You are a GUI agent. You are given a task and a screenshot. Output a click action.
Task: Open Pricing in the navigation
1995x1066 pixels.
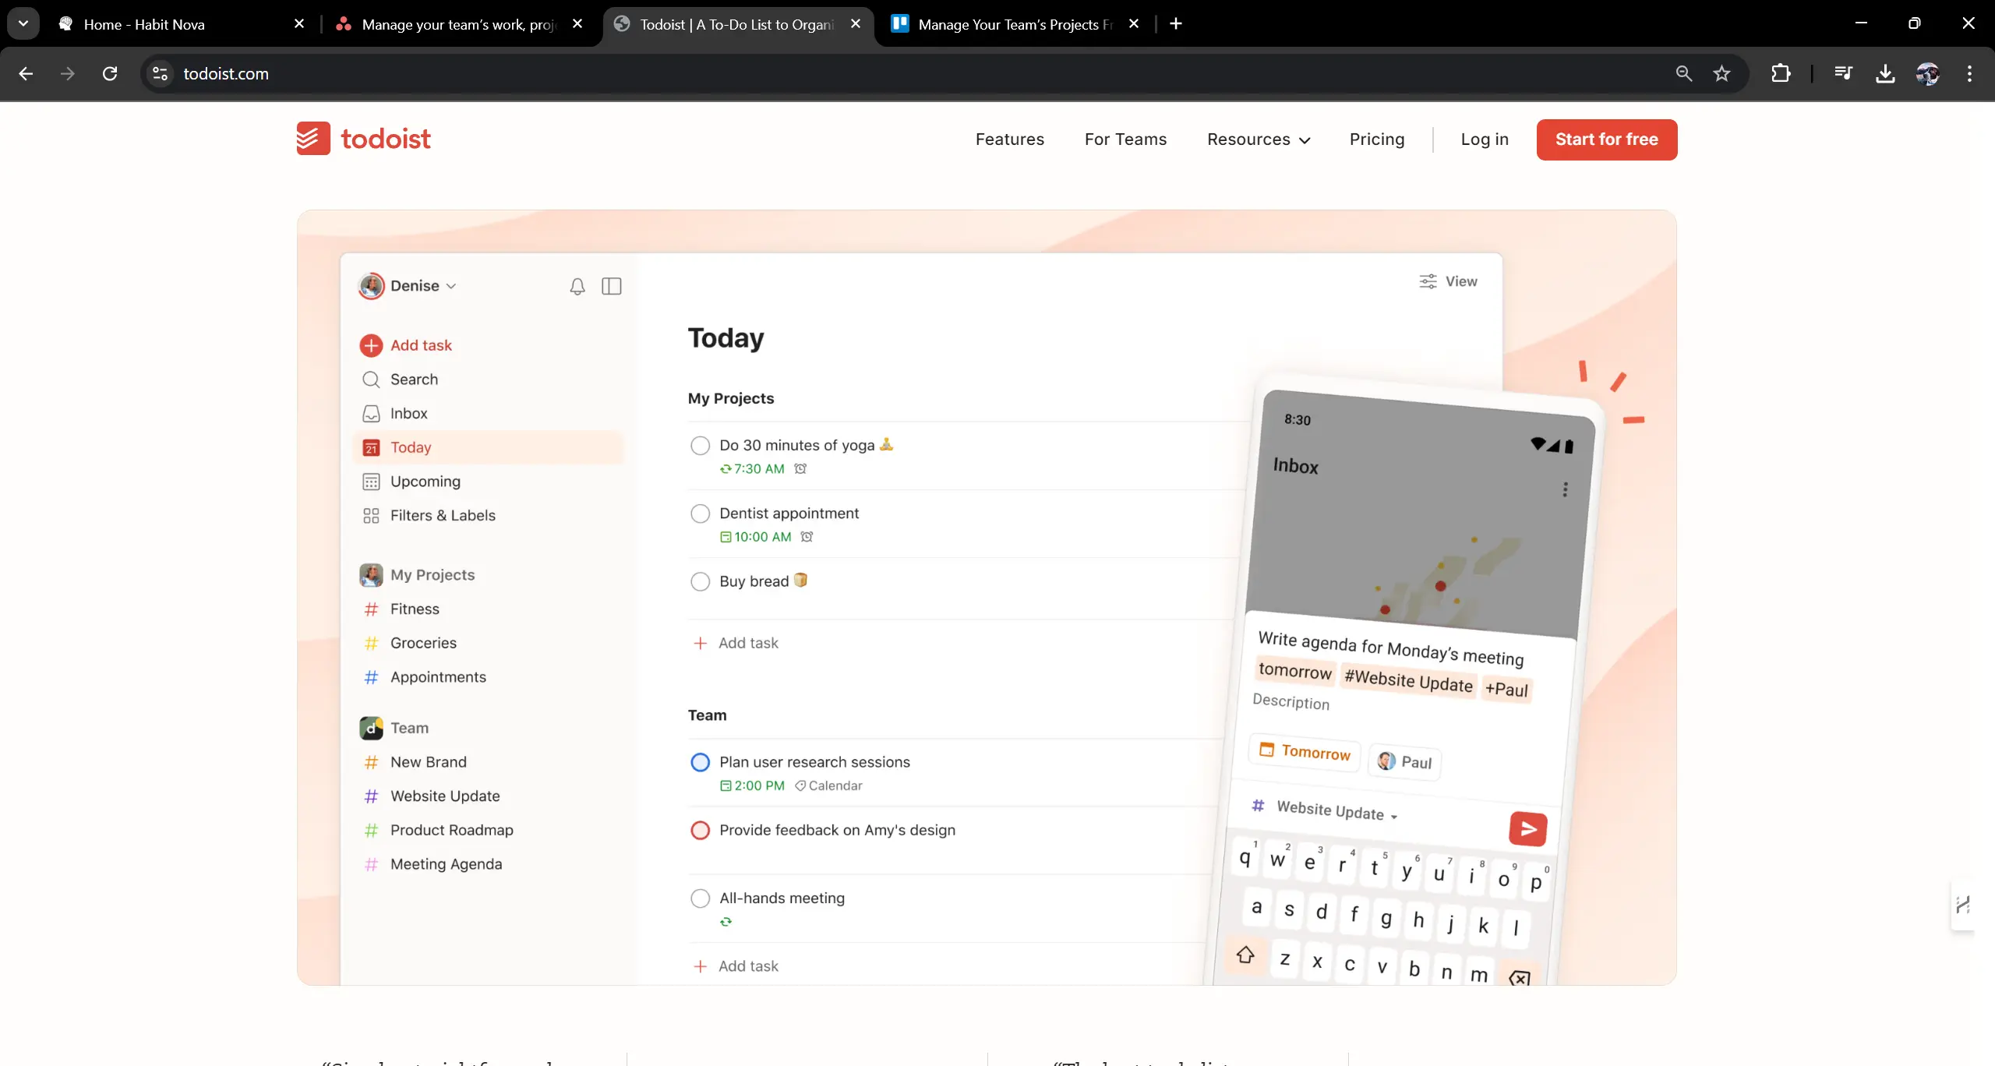point(1377,139)
